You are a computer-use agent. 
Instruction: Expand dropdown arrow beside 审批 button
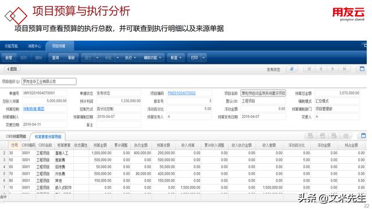click(x=117, y=57)
